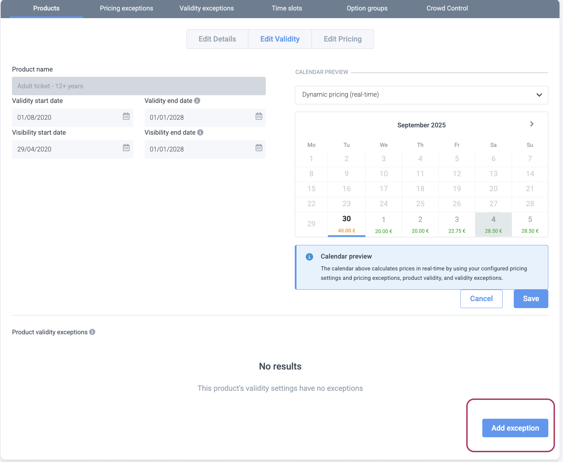563x462 pixels.
Task: Select October 1 priced 20.00 €
Action: pos(383,224)
